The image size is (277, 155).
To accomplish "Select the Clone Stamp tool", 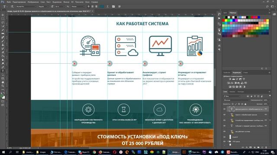I will pos(3,45).
